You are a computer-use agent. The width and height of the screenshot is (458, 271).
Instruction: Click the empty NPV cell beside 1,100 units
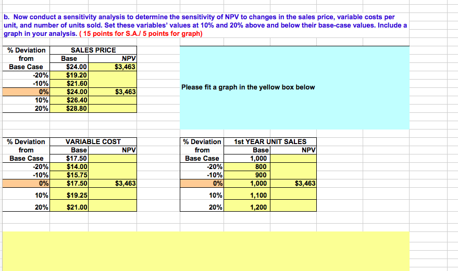click(293, 193)
